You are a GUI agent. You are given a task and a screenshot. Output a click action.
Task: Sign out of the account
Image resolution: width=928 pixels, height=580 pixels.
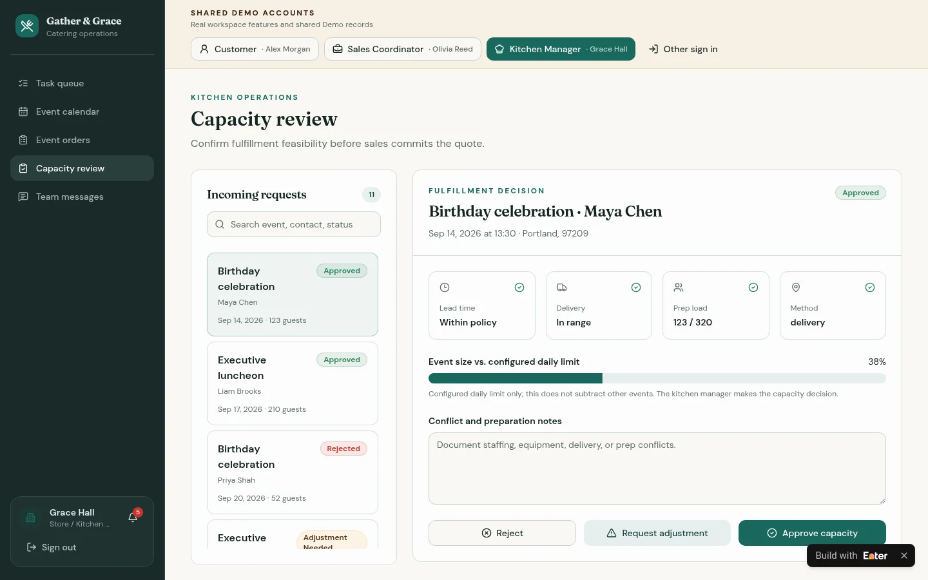[x=52, y=547]
